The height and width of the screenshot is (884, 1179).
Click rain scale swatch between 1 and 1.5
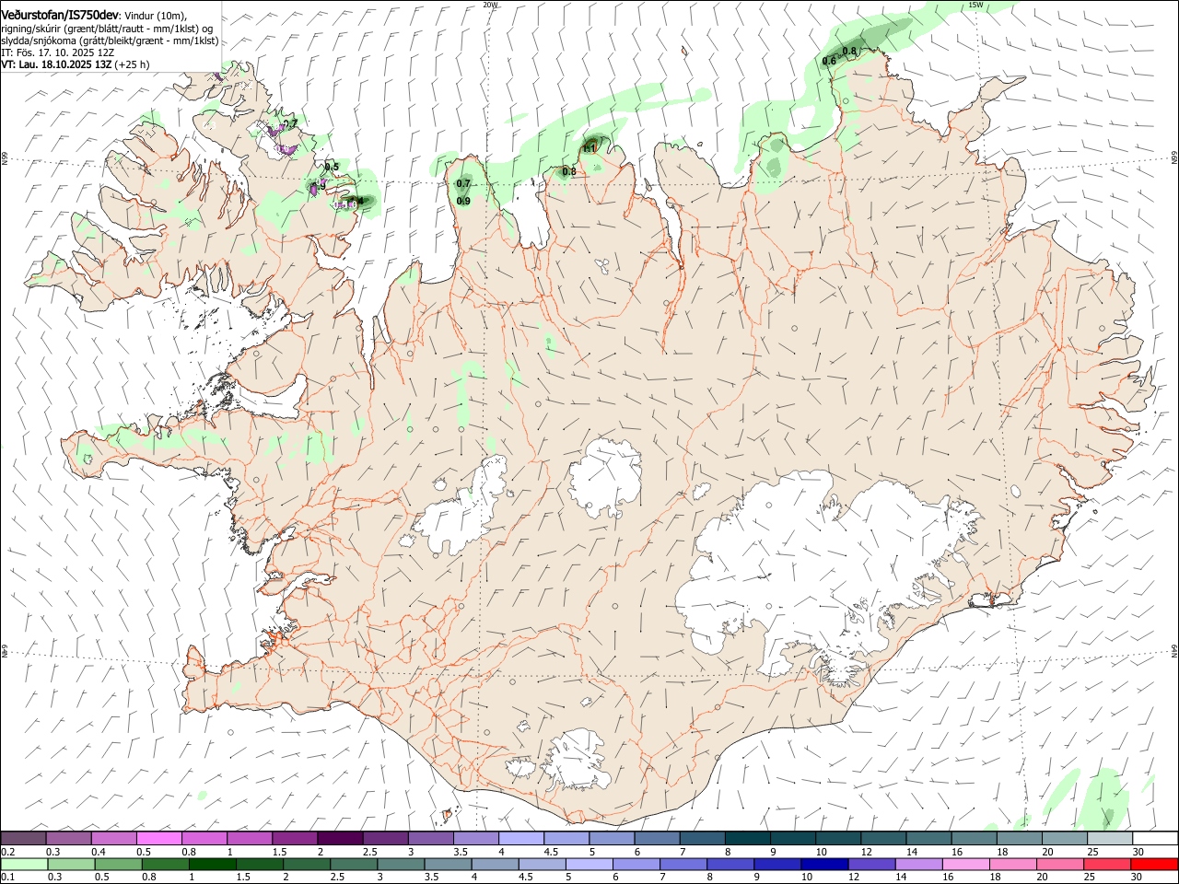(213, 864)
